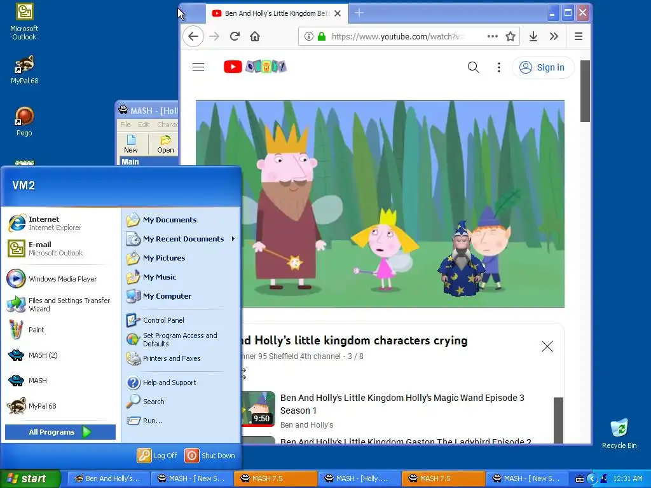Screen dimensions: 651x488
Task: Show site information icon in address bar
Action: [308, 36]
